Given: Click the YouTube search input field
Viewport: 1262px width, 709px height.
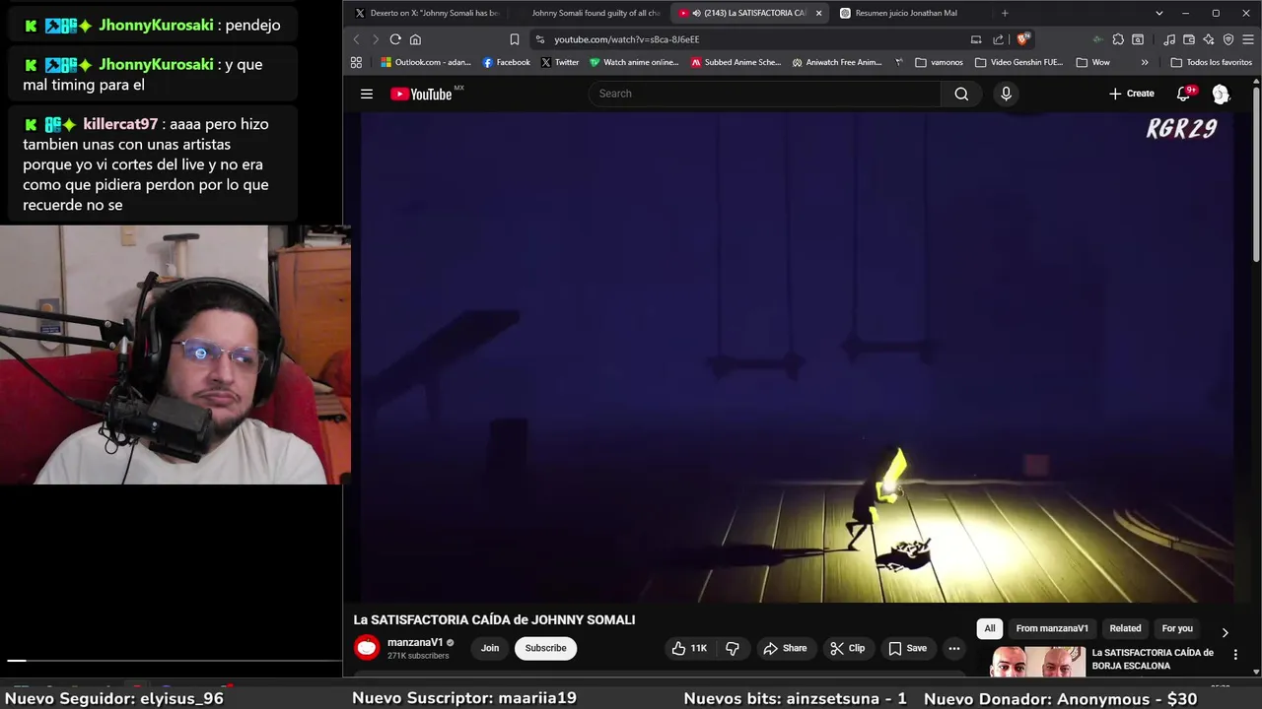Looking at the screenshot, I should point(764,94).
